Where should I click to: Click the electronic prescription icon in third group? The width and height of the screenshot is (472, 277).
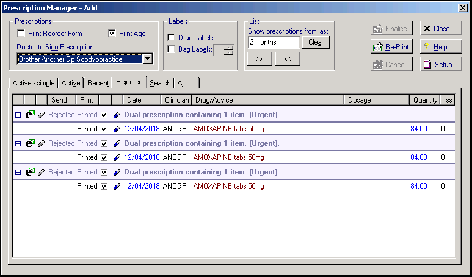tap(29, 172)
